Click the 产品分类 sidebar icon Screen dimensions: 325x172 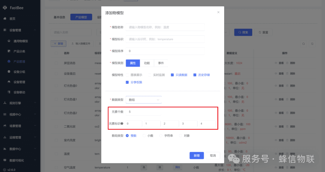[9, 51]
